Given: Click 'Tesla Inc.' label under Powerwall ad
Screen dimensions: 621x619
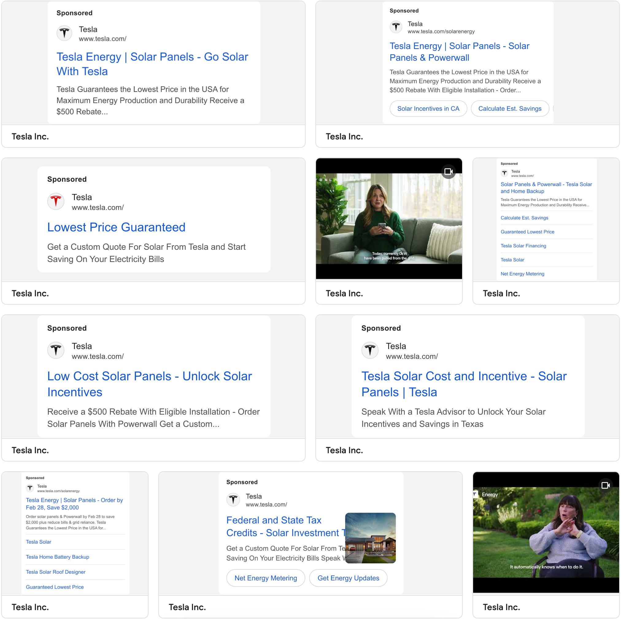Looking at the screenshot, I should (x=344, y=136).
